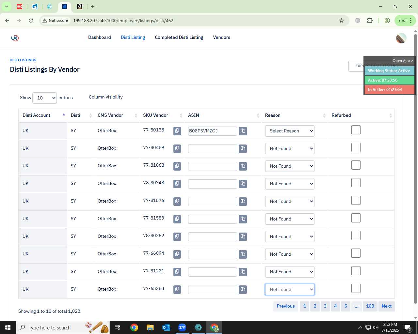This screenshot has width=418, height=334.
Task: Click ASIN paste icon in row 78-80348
Action: tap(243, 184)
